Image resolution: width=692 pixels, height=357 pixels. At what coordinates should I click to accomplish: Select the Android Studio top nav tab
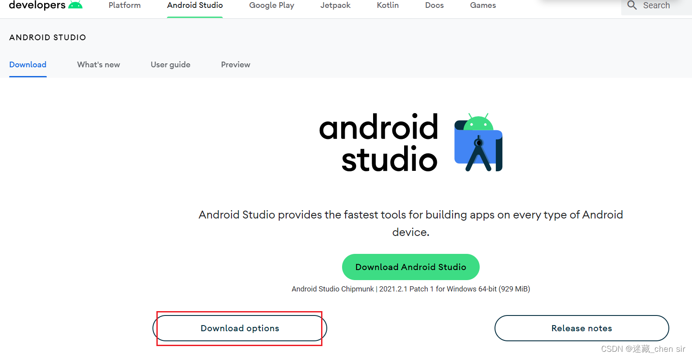[x=195, y=5]
